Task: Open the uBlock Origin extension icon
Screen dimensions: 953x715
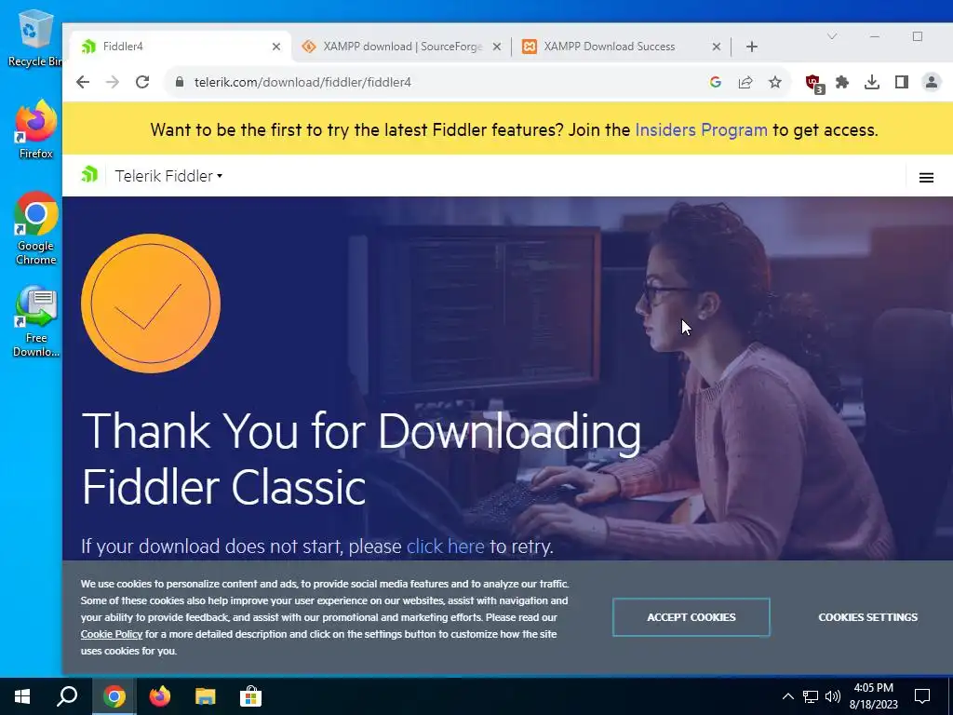Action: click(813, 83)
